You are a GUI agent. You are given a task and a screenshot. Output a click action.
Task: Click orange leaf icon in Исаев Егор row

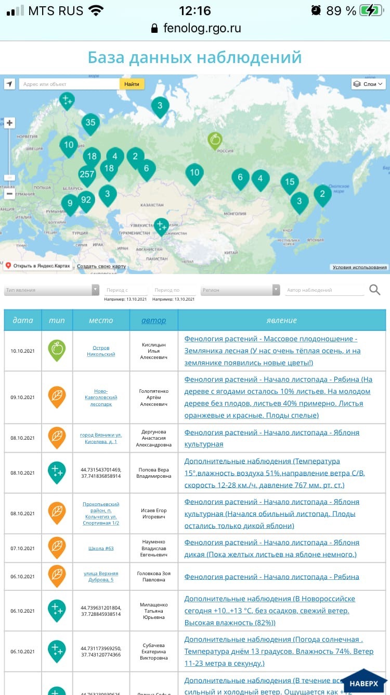pyautogui.click(x=57, y=513)
